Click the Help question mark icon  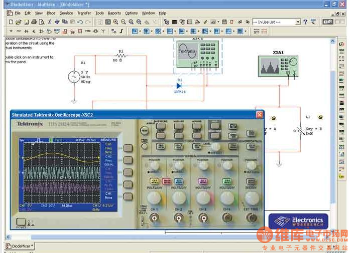tap(305, 22)
